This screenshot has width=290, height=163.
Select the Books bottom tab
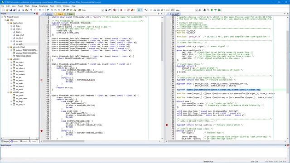(x=14, y=141)
